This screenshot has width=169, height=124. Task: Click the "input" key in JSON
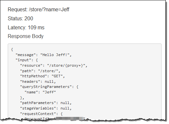[23, 60]
